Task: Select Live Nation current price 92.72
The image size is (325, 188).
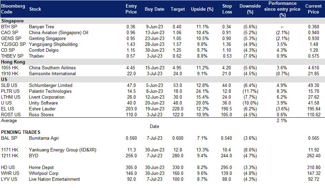Action: pos(314,179)
